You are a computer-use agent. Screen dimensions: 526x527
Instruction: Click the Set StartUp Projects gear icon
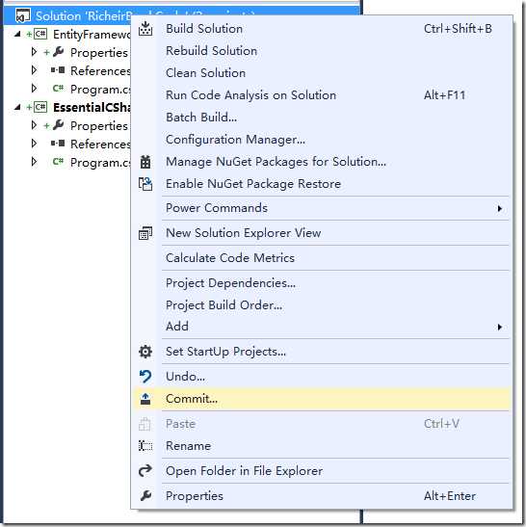(x=145, y=352)
